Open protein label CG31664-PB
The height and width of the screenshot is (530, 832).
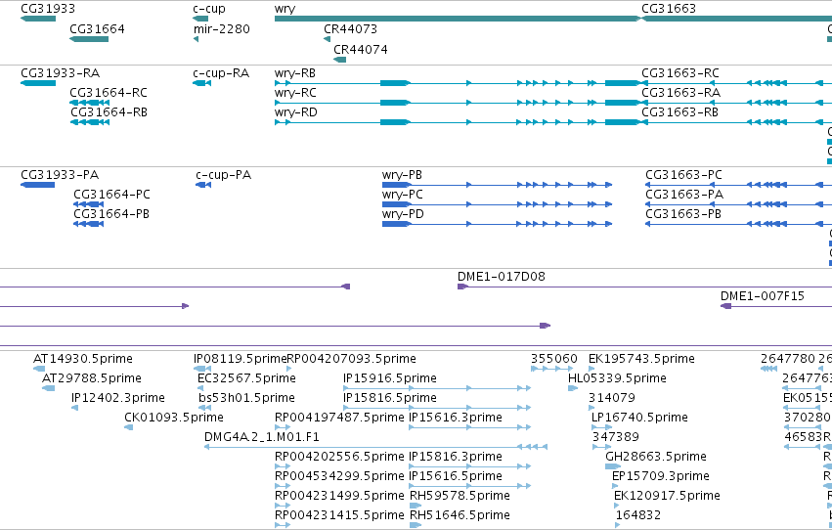pos(111,214)
